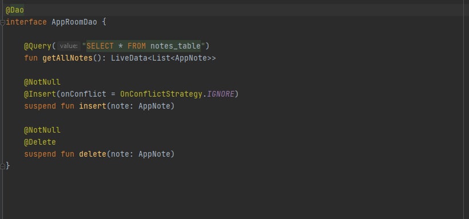Click the @Insert annotation
Screen dimensions: 469x219
point(40,94)
